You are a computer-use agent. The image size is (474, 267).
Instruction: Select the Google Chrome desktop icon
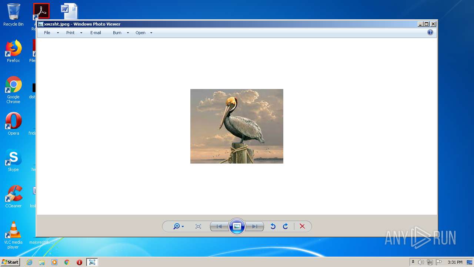point(13,90)
